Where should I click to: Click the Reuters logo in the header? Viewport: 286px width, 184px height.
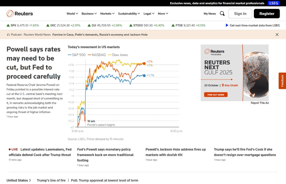tap(20, 13)
